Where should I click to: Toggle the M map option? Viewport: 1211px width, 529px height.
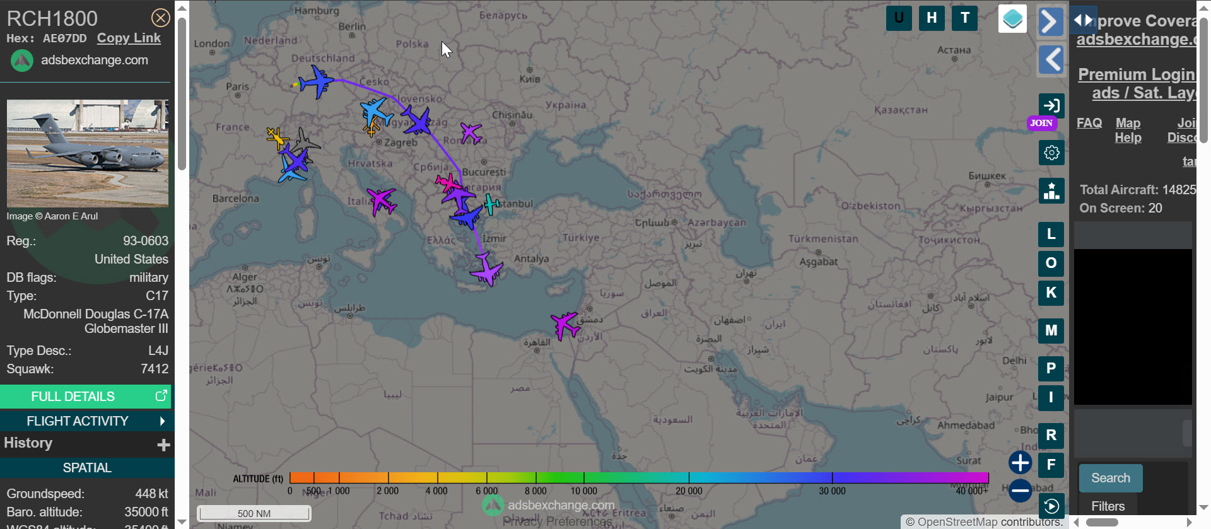(1051, 330)
